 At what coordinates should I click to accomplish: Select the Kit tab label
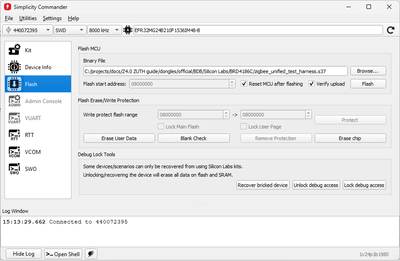28,50
